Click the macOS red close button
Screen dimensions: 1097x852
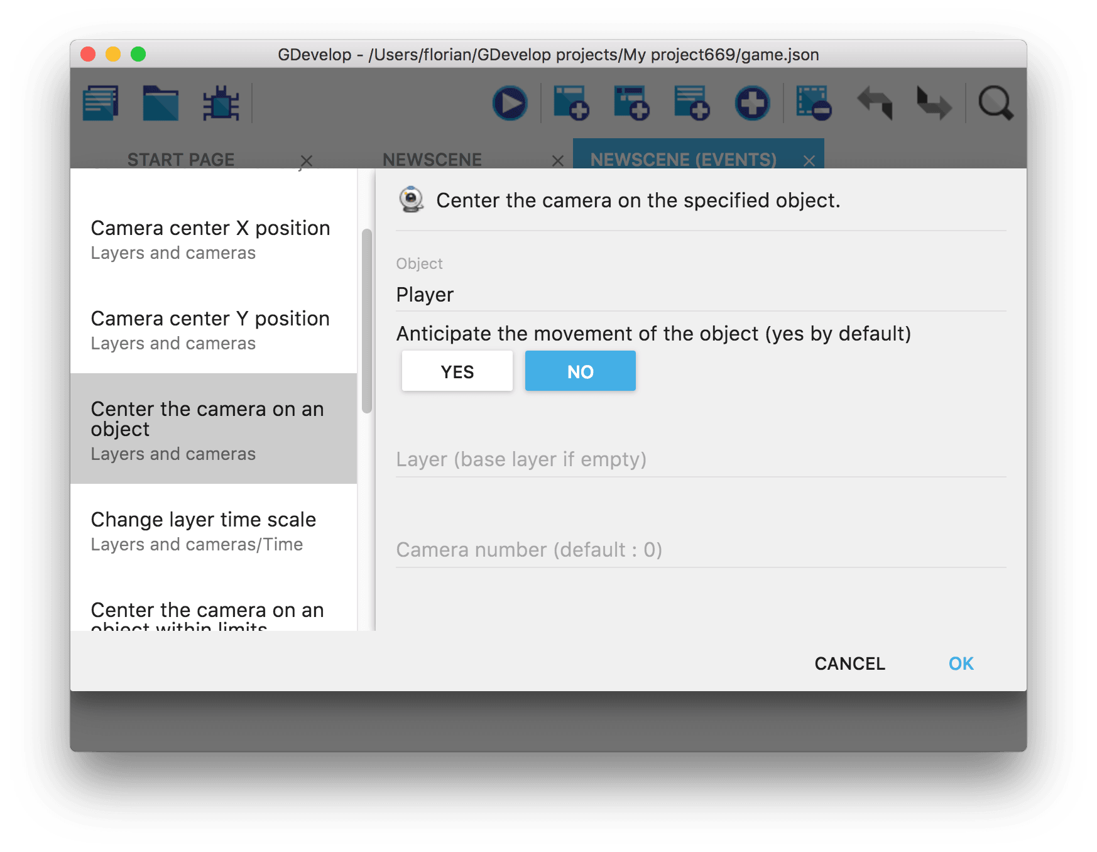tap(88, 55)
